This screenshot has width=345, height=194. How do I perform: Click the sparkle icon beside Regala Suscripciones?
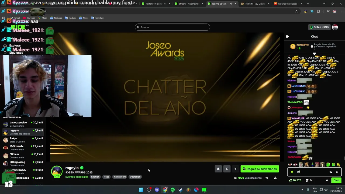[x=236, y=169]
